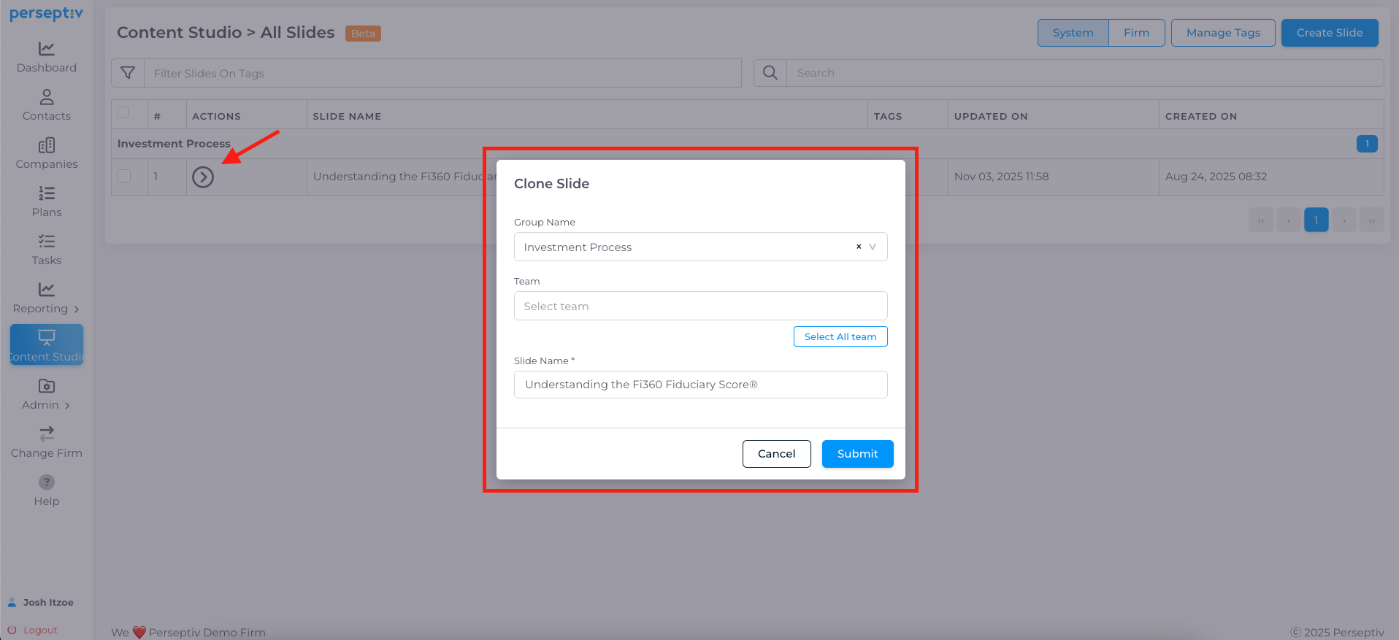Click Cancel in the Clone Slide dialog

pos(777,454)
